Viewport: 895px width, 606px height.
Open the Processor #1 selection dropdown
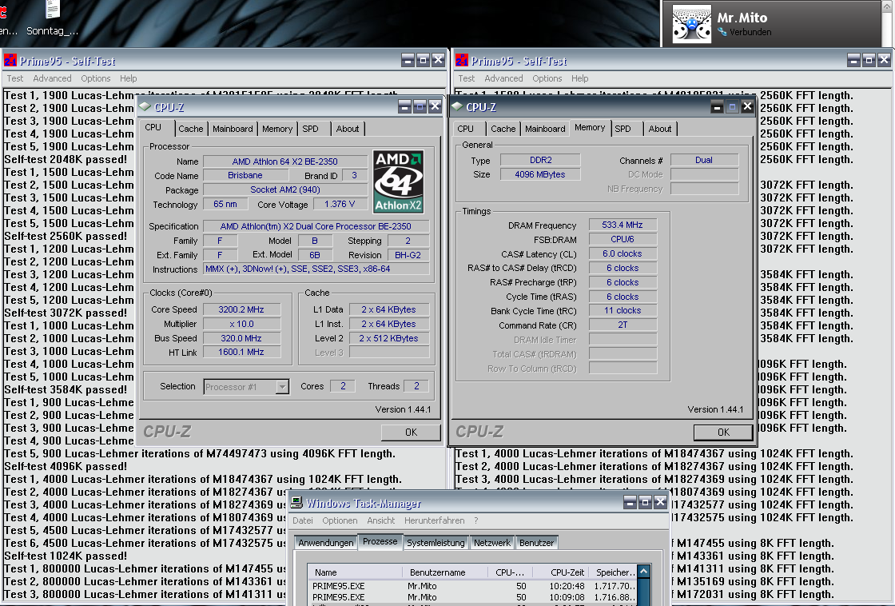tap(282, 387)
